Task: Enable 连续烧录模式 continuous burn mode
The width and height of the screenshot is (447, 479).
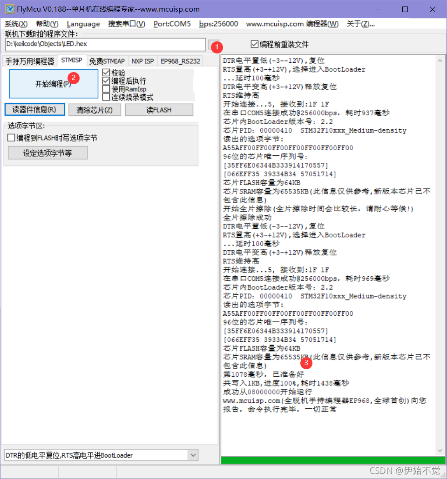Action: click(105, 97)
